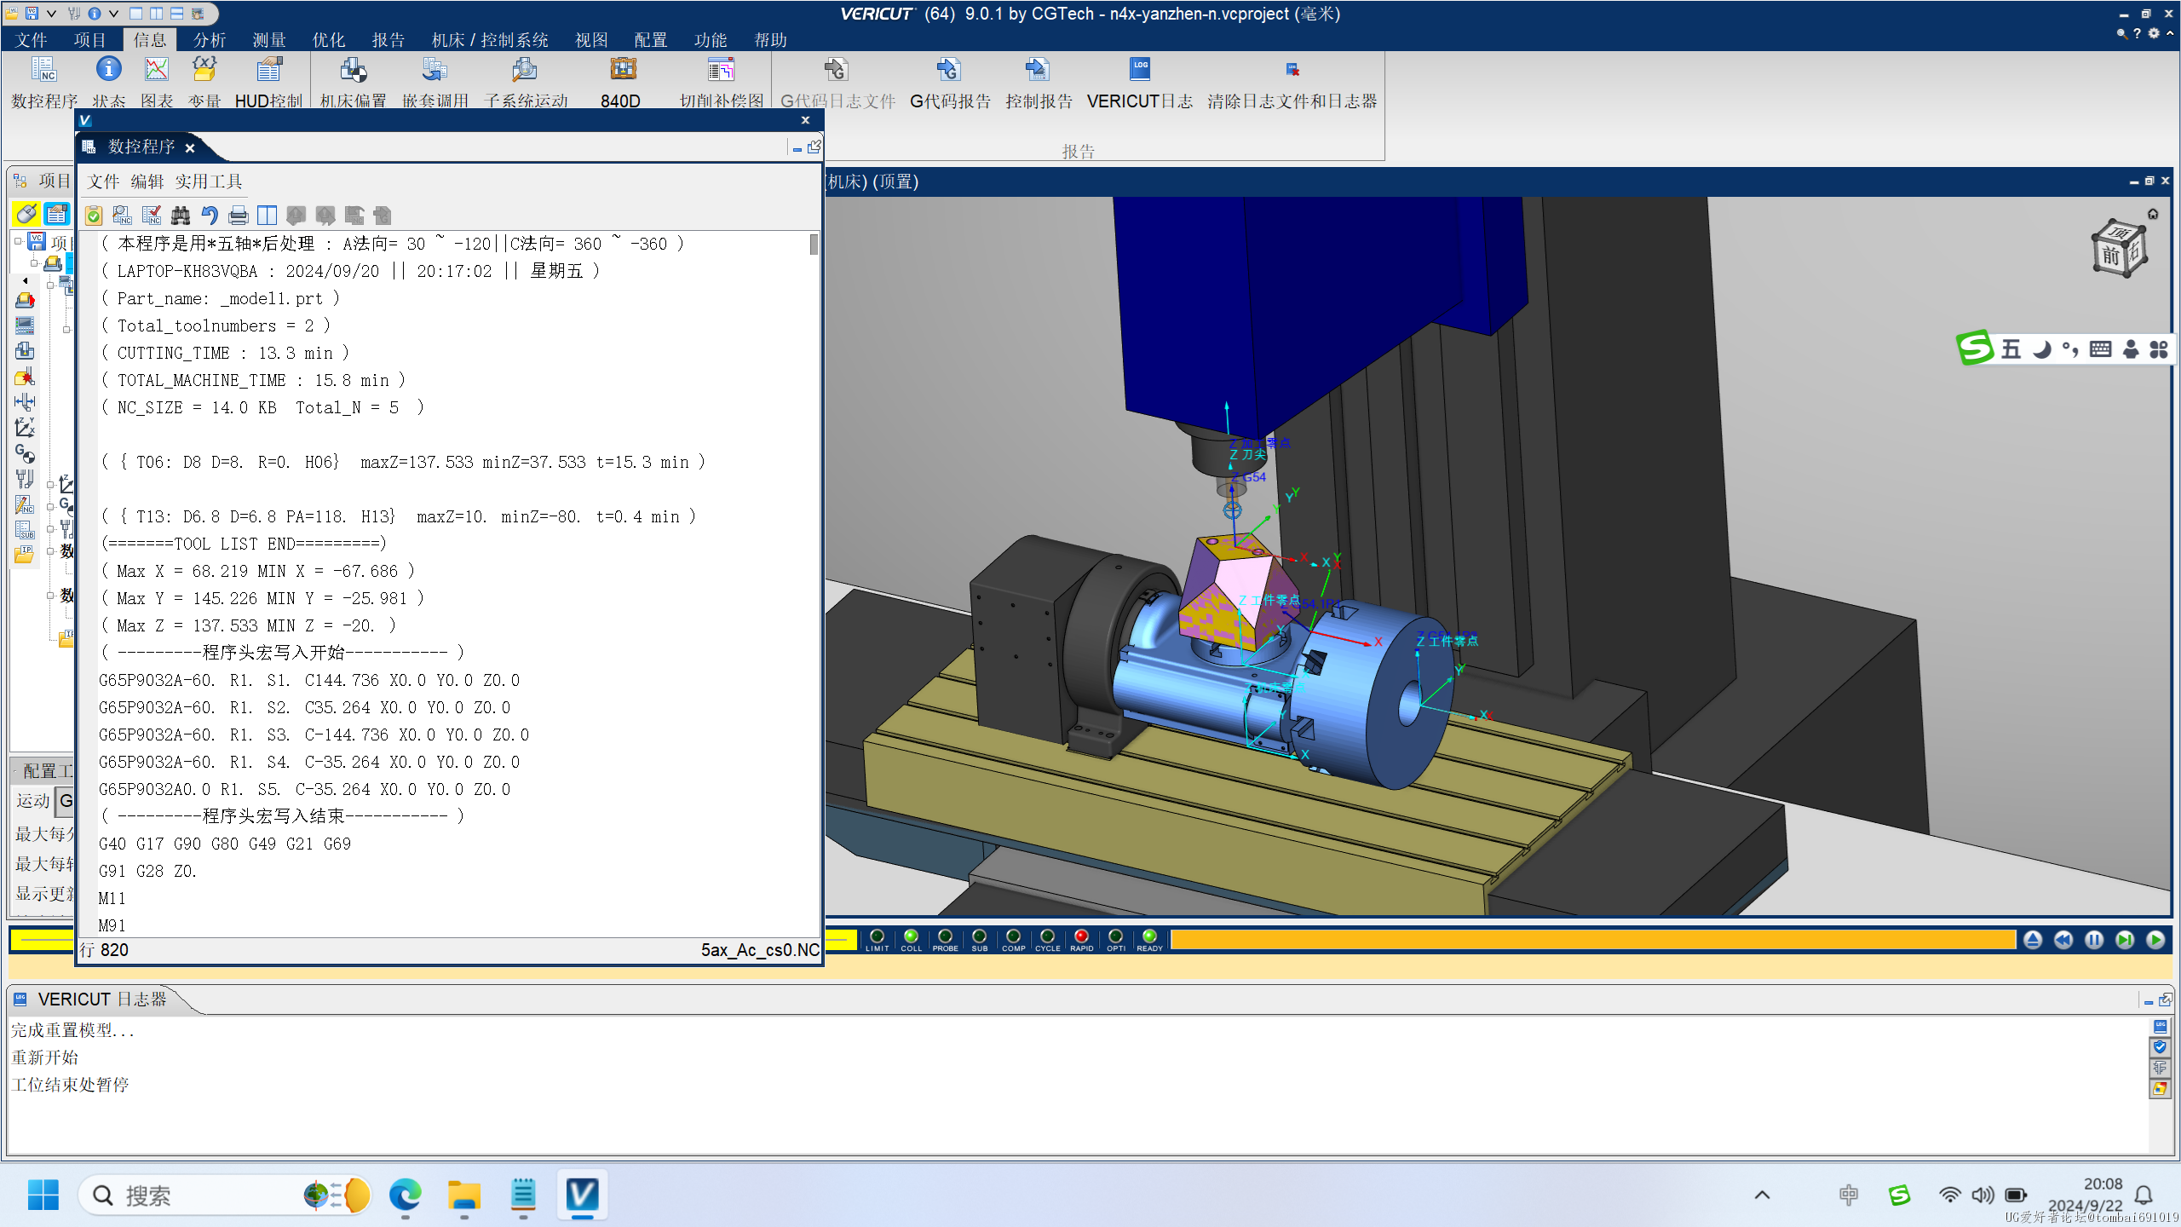
Task: Click the Single step simulation button
Action: click(2125, 940)
